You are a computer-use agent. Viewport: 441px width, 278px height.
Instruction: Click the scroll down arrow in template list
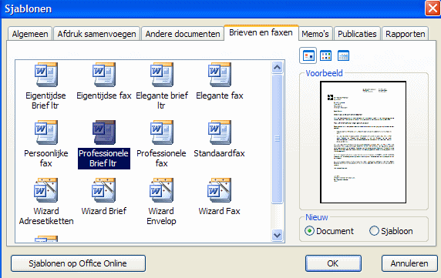[x=278, y=235]
